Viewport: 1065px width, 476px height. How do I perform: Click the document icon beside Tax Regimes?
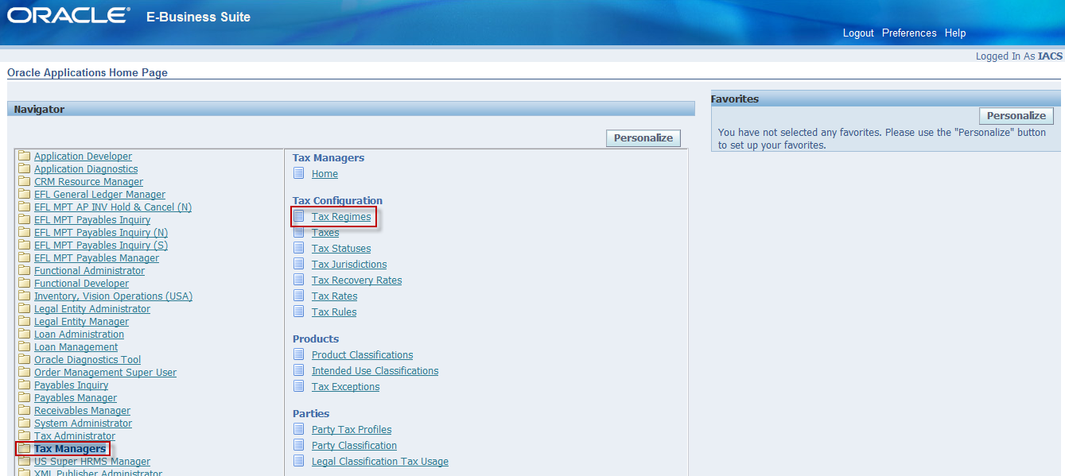(x=298, y=216)
